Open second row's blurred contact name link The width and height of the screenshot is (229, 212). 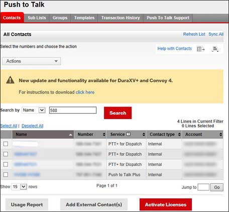coord(26,154)
